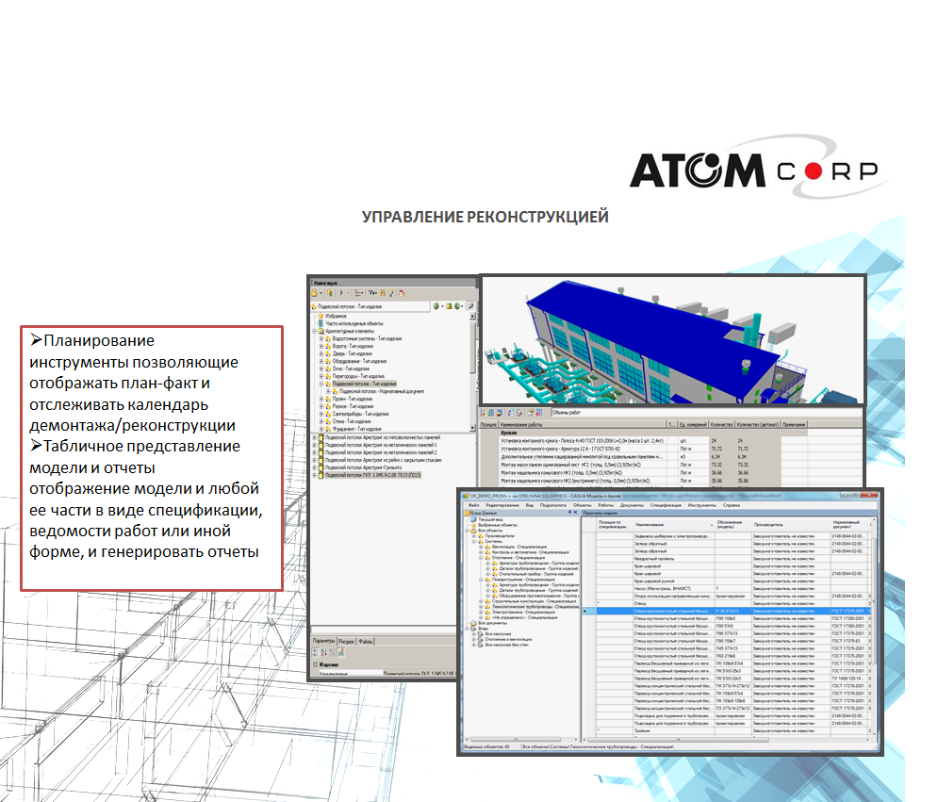
Task: Click the Часто используемые объекты icon
Action: (321, 323)
